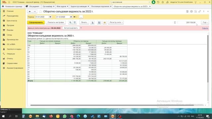Click the vertical scrollbar of report
The height and width of the screenshot is (119, 212).
[x=208, y=59]
